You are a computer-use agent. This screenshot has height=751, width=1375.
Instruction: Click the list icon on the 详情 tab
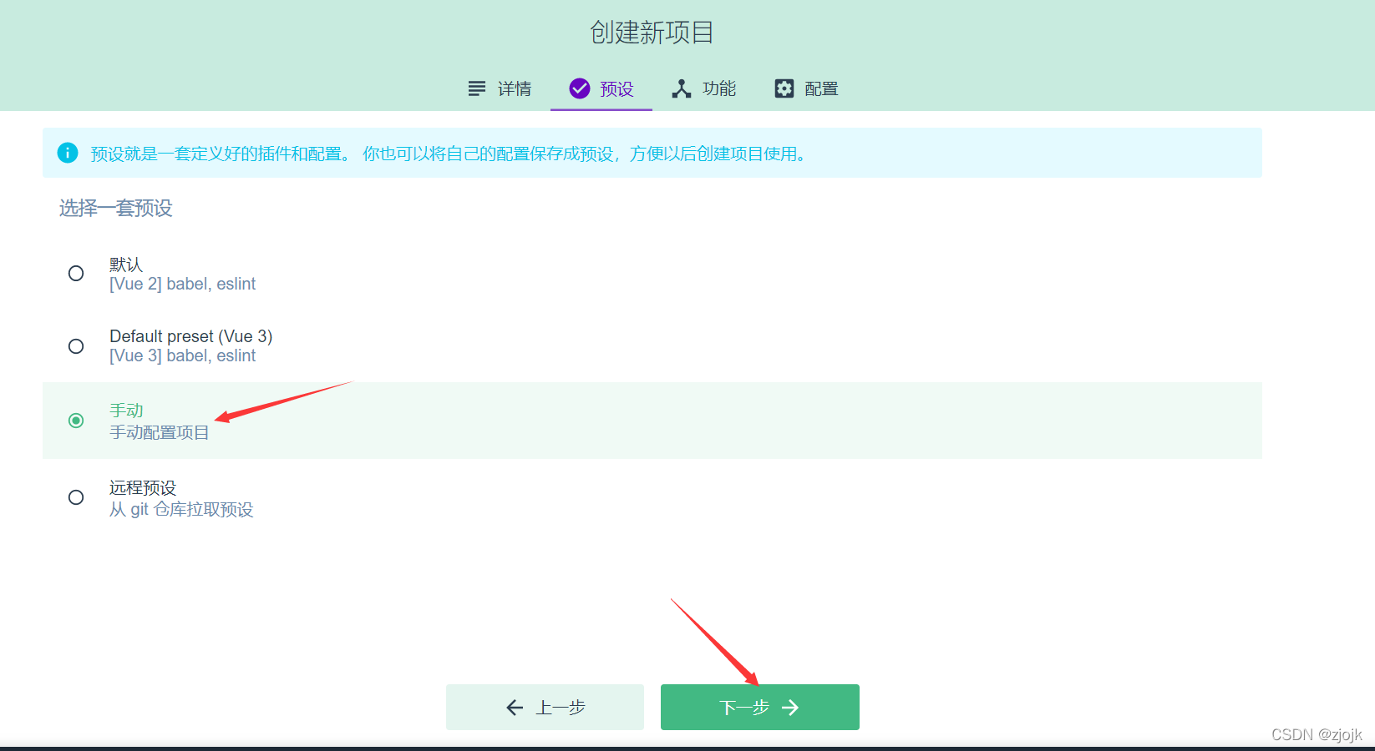[476, 88]
